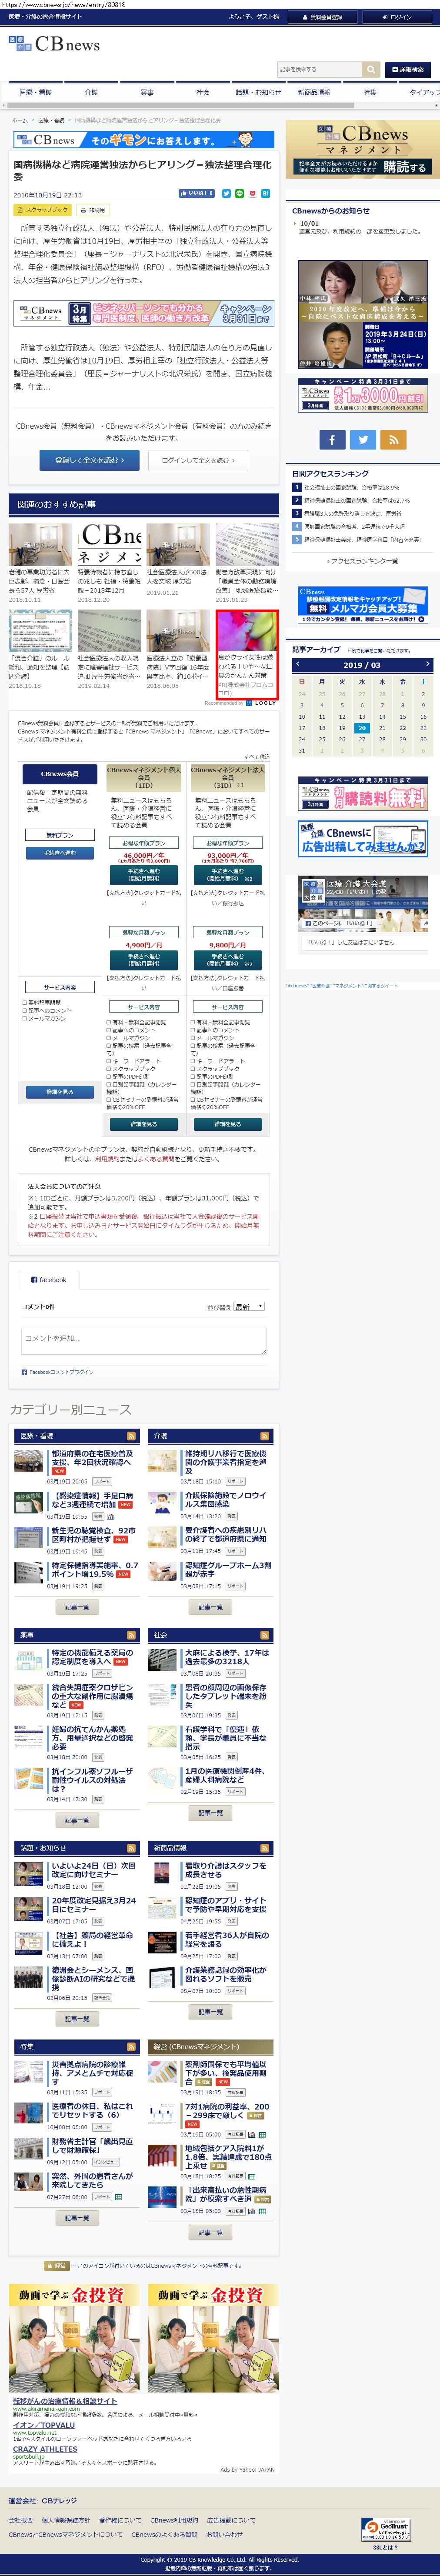Focus the コメントを追加 comment box

click(143, 1340)
